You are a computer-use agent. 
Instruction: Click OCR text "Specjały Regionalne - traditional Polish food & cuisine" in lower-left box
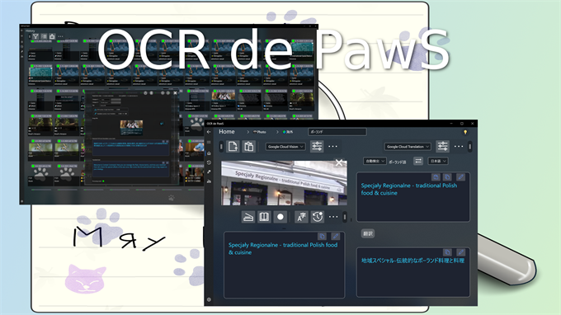283,248
